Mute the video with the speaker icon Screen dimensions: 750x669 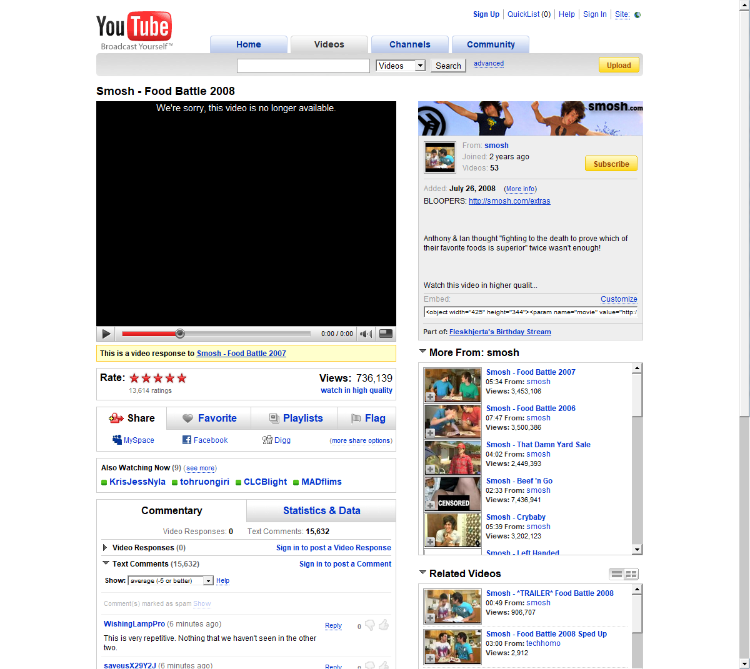[366, 334]
